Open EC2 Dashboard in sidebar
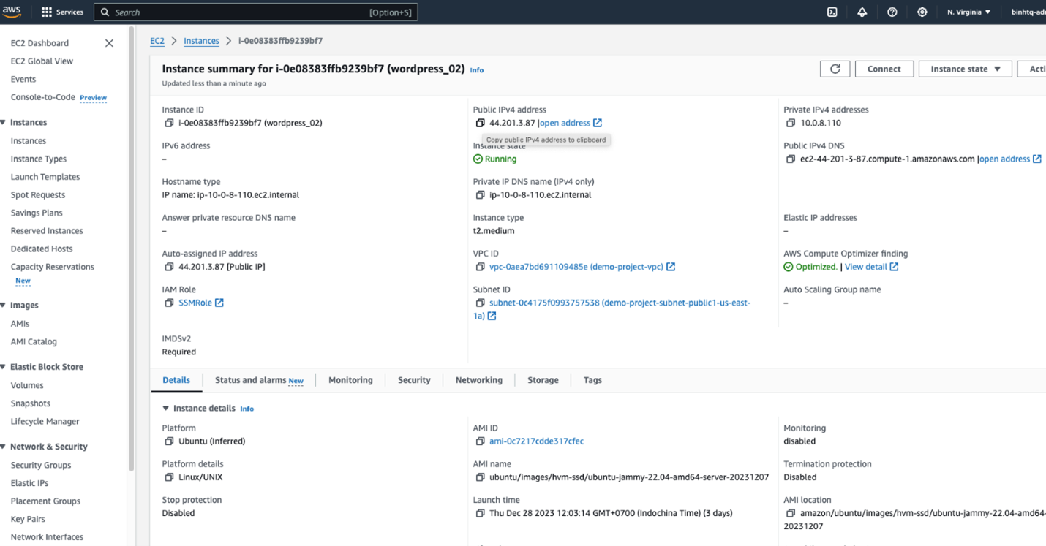 (39, 43)
